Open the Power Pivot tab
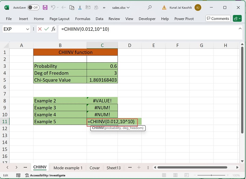Viewport: 246px width, 179px height. pyautogui.click(x=184, y=19)
